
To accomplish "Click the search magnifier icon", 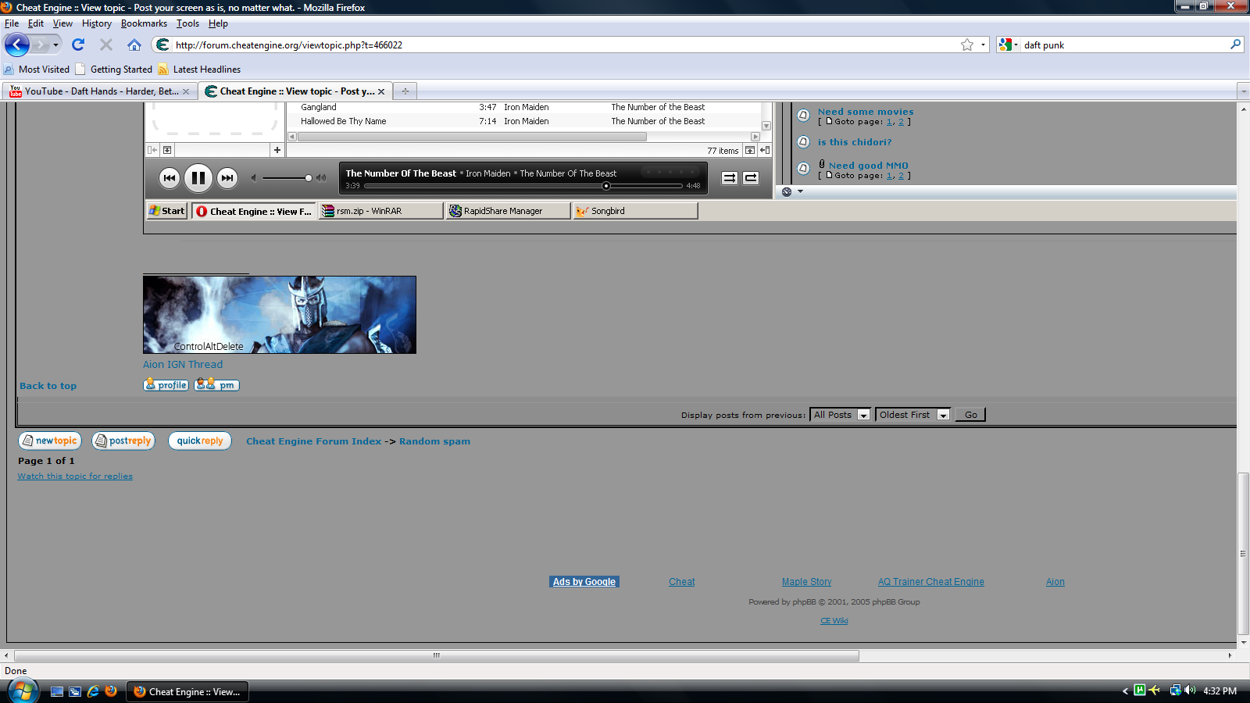I will (1235, 45).
